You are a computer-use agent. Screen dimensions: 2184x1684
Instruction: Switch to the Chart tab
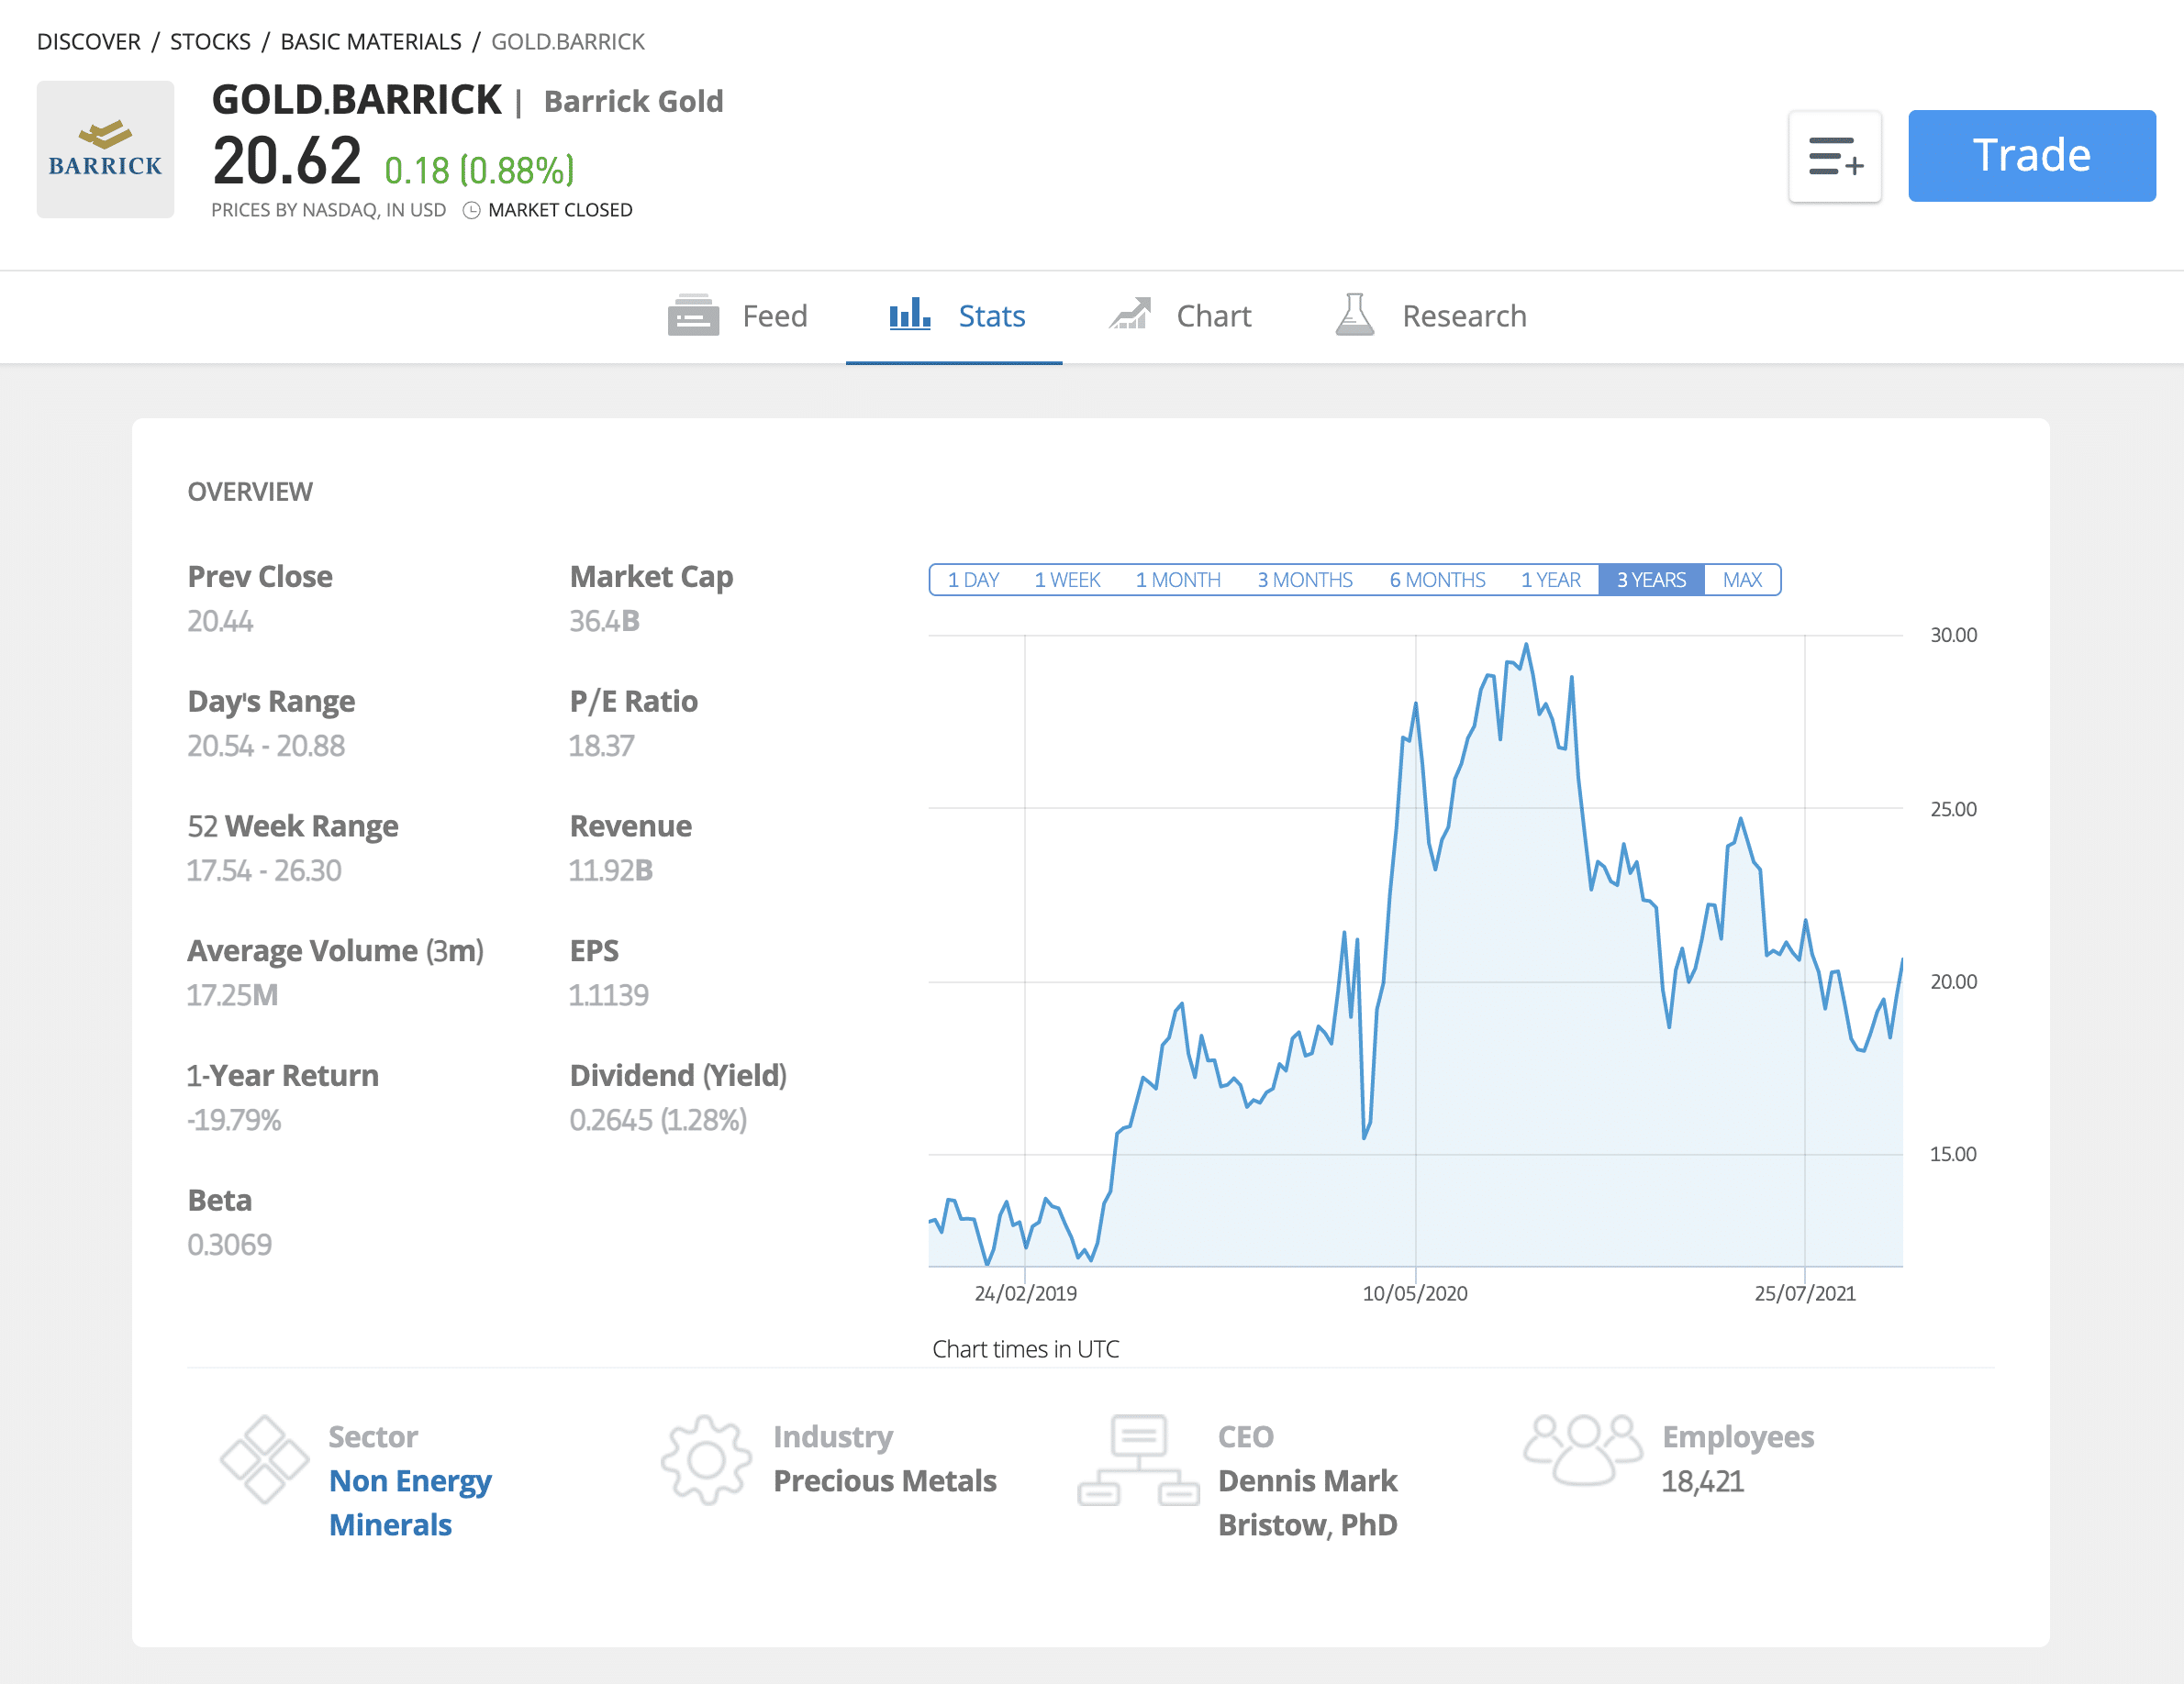[1180, 316]
